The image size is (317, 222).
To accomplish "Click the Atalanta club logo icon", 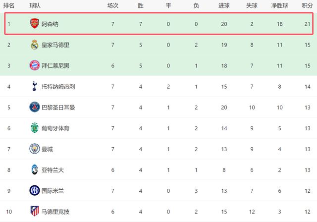I will click(x=34, y=170).
